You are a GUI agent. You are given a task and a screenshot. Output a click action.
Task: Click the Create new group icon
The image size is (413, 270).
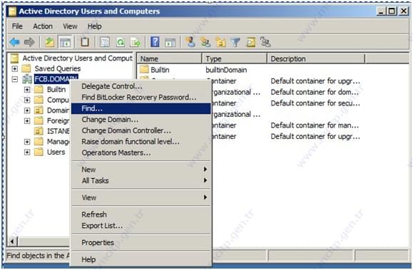pos(205,42)
